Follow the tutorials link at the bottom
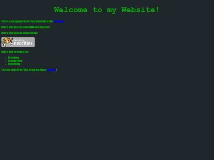Screen dimensions: 214x160 coord(51,70)
